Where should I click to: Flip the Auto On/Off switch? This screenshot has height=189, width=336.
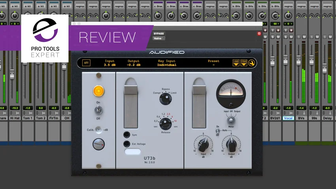click(x=217, y=131)
